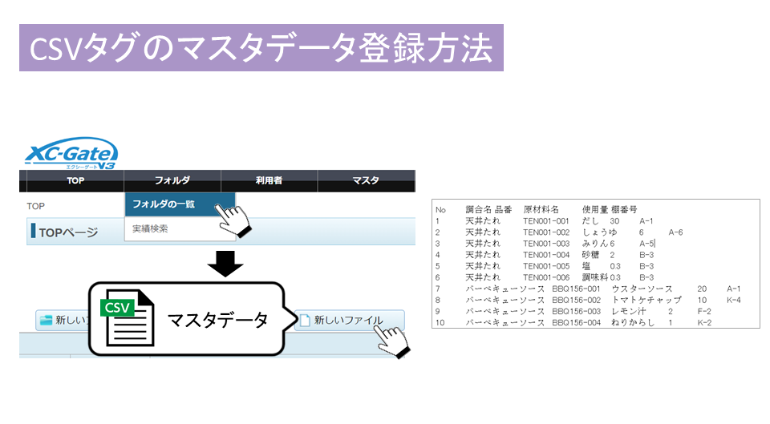Click the black downward arrow
The image size is (770, 424).
click(225, 263)
